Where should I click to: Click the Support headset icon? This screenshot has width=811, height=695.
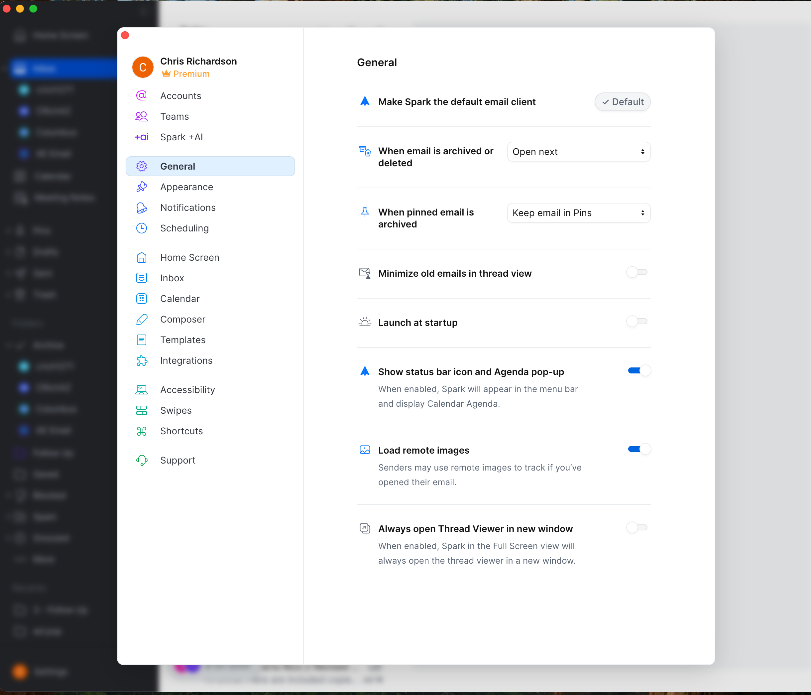[x=141, y=461]
